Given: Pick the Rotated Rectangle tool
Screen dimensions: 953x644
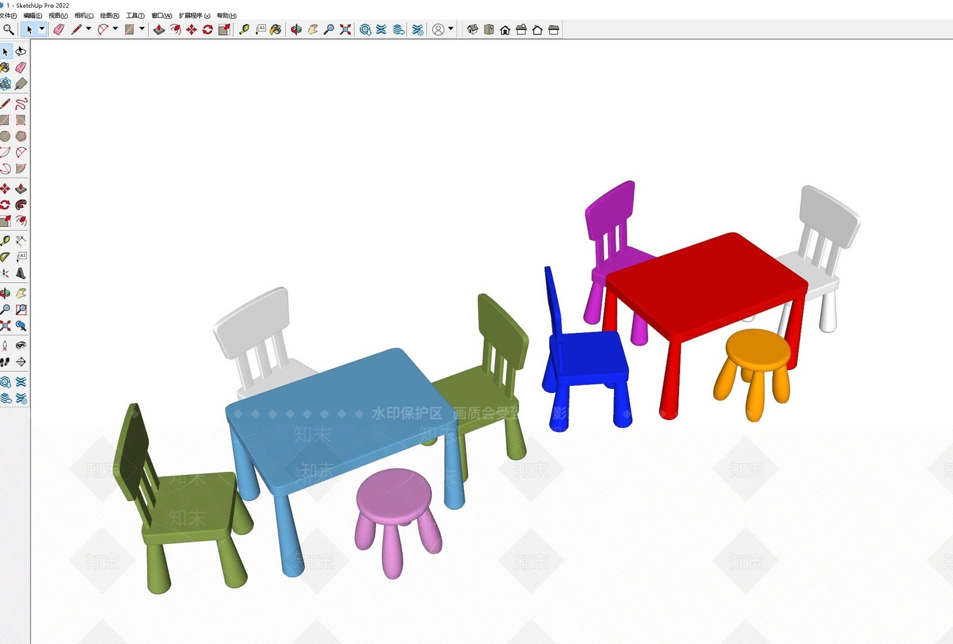Looking at the screenshot, I should click(x=21, y=120).
